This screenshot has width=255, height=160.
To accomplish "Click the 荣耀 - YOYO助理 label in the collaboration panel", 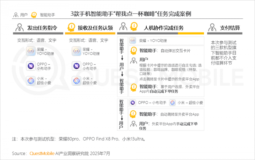I will (153, 41).
